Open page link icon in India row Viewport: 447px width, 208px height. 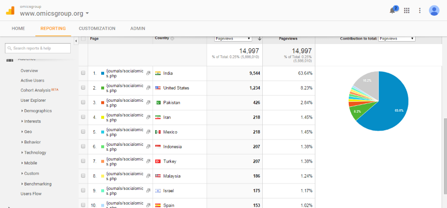pyautogui.click(x=148, y=73)
